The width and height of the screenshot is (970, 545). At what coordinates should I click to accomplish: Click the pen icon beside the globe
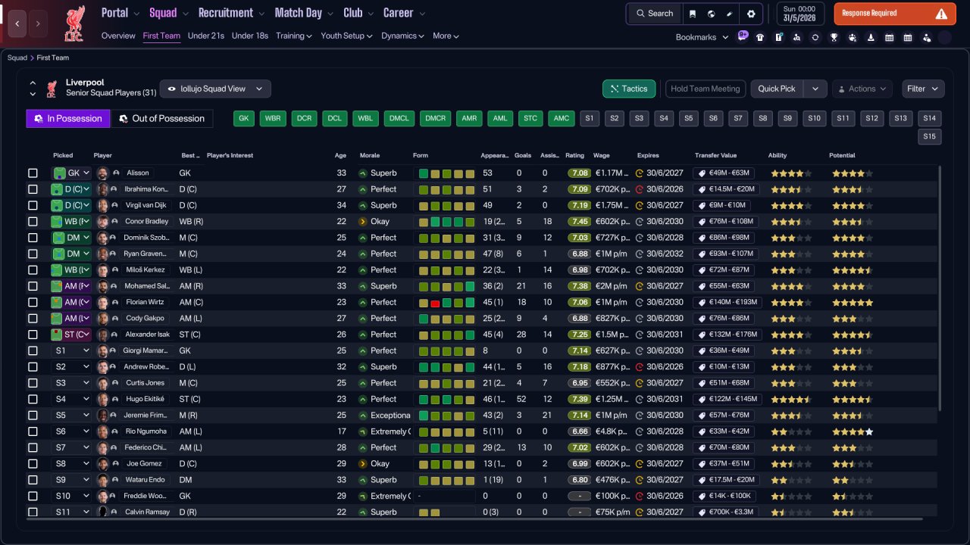pyautogui.click(x=730, y=14)
